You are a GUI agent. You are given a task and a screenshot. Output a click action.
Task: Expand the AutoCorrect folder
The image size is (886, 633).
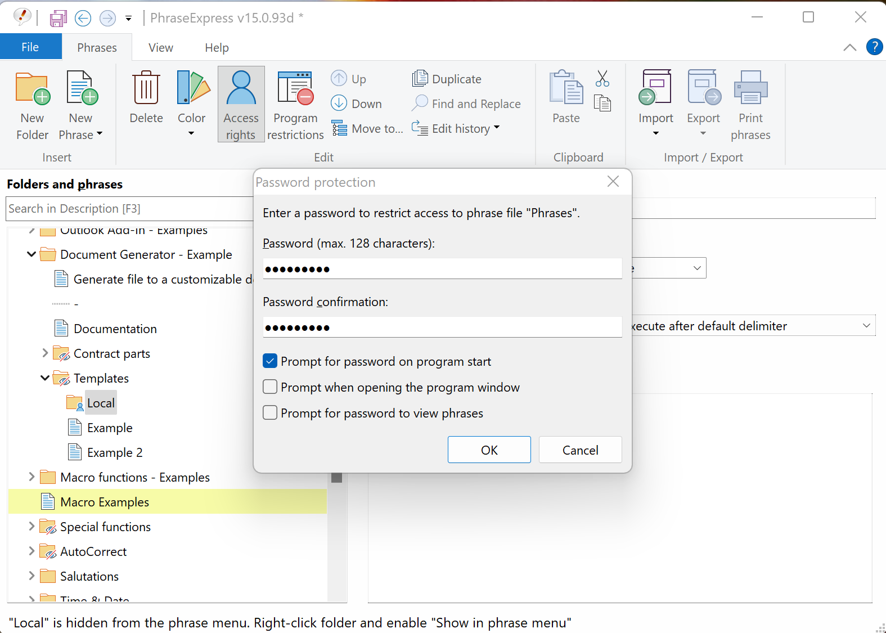[x=32, y=551]
